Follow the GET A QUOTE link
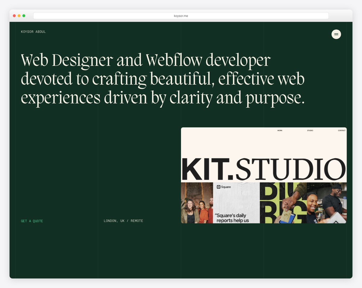This screenshot has width=362, height=288. click(x=32, y=221)
